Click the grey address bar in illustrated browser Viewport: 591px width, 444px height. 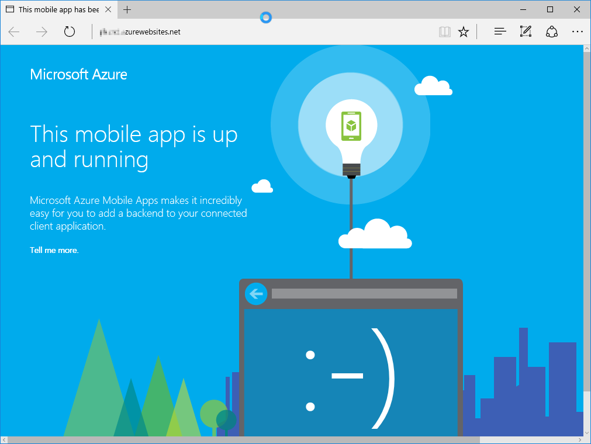click(364, 294)
